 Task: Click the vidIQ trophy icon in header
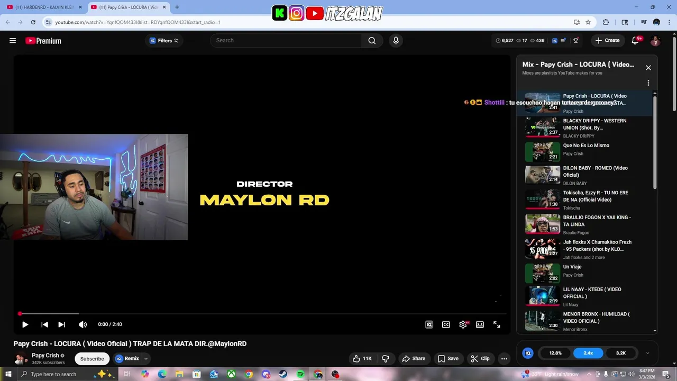576,41
